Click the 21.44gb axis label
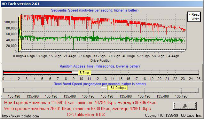204x119 pixels. tap(70, 56)
